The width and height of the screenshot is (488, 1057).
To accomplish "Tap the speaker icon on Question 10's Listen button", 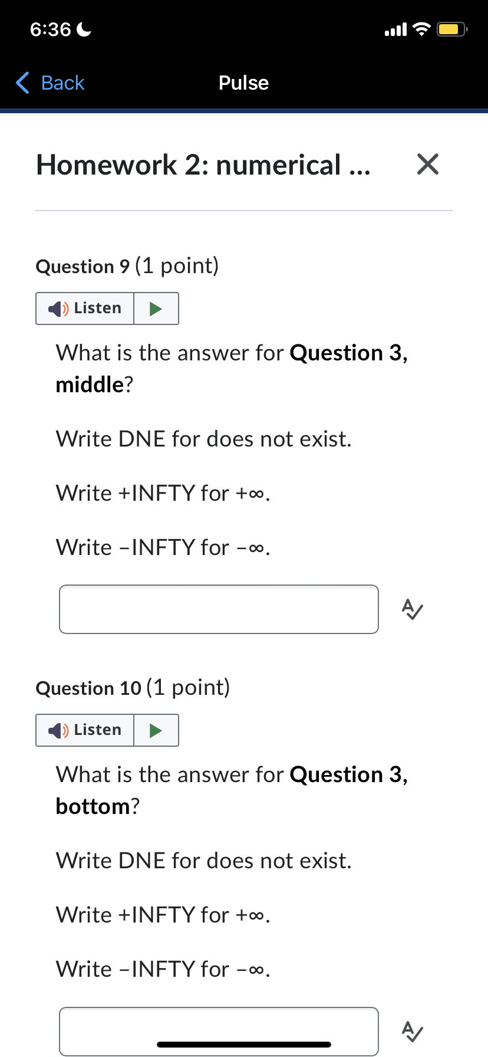I will pos(57,730).
